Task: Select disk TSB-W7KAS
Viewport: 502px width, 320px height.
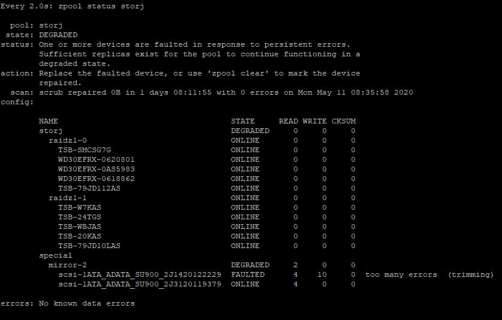Action: (79, 207)
